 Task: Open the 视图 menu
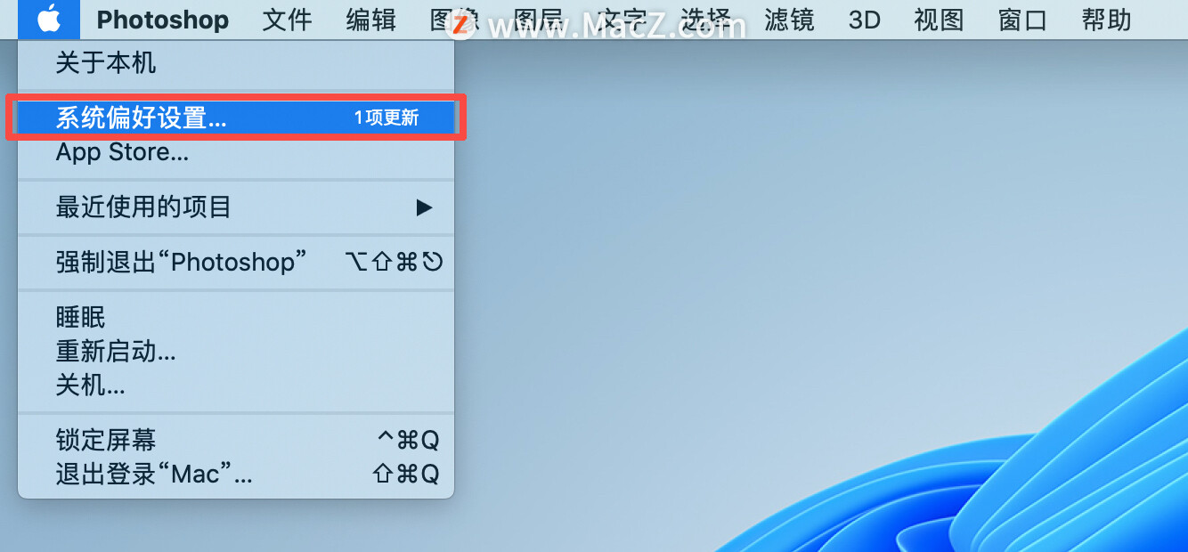click(x=940, y=20)
